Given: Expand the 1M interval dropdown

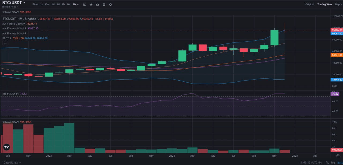Looking at the screenshot, I should coord(76,5).
